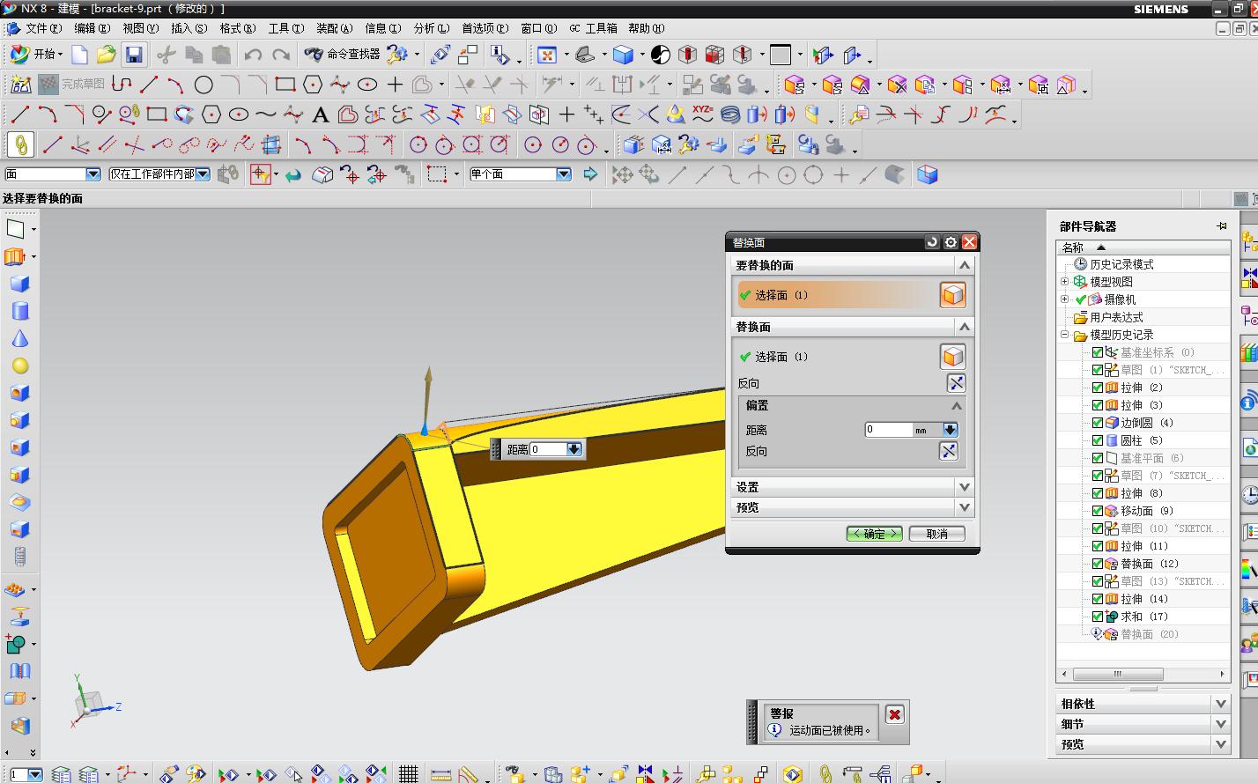This screenshot has width=1258, height=783.
Task: Click the Redo arrow icon
Action: [x=281, y=55]
